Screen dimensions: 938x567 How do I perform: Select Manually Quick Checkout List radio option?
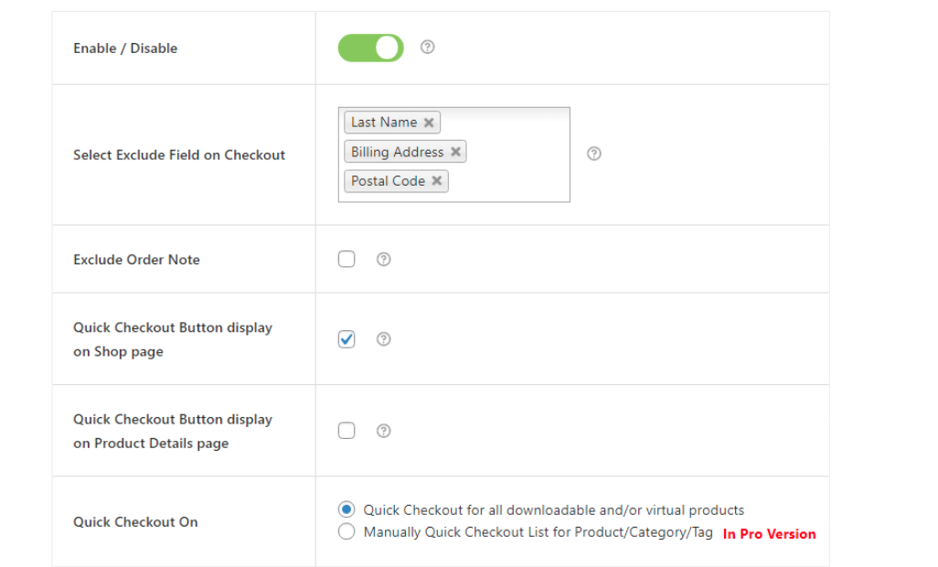pos(346,532)
